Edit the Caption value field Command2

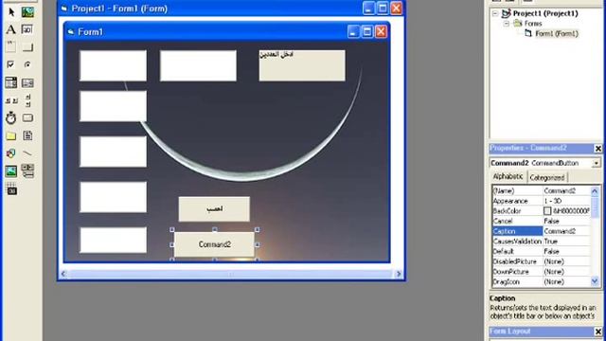coord(566,231)
